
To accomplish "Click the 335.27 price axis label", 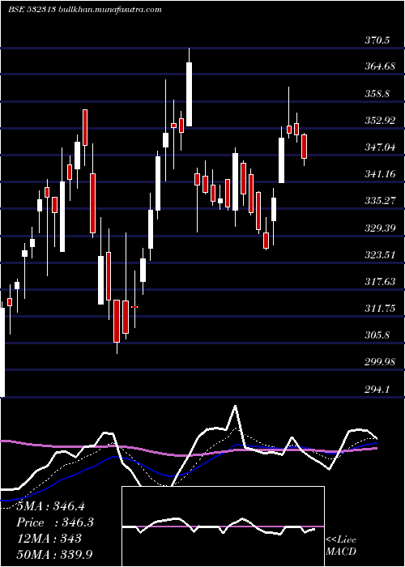I will [380, 201].
